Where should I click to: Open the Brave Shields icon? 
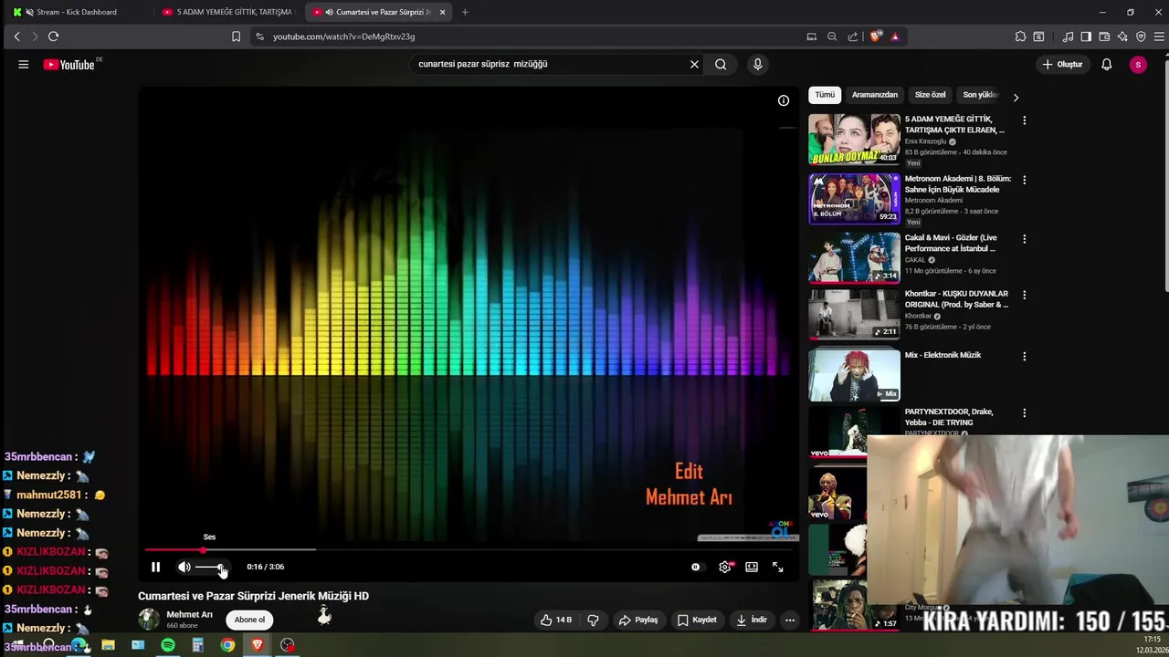876,36
